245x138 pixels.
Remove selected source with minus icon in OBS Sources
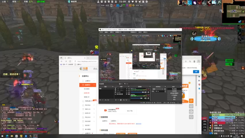[x=118, y=100]
